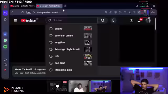Open WhatsApp in the browser sidebar
This screenshot has width=168, height=94.
[x=5, y=40]
